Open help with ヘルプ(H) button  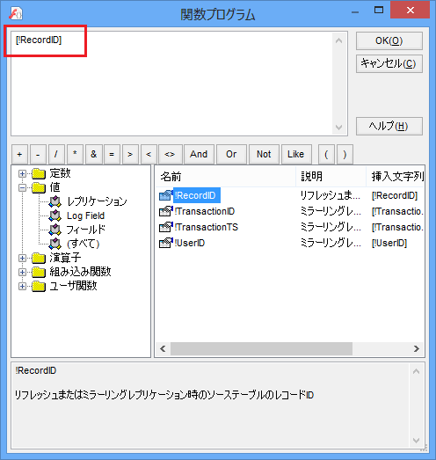pos(389,126)
